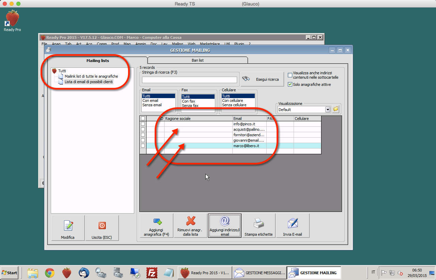
Task: Select Con cellulare in Cellulare filter
Action: pyautogui.click(x=238, y=101)
